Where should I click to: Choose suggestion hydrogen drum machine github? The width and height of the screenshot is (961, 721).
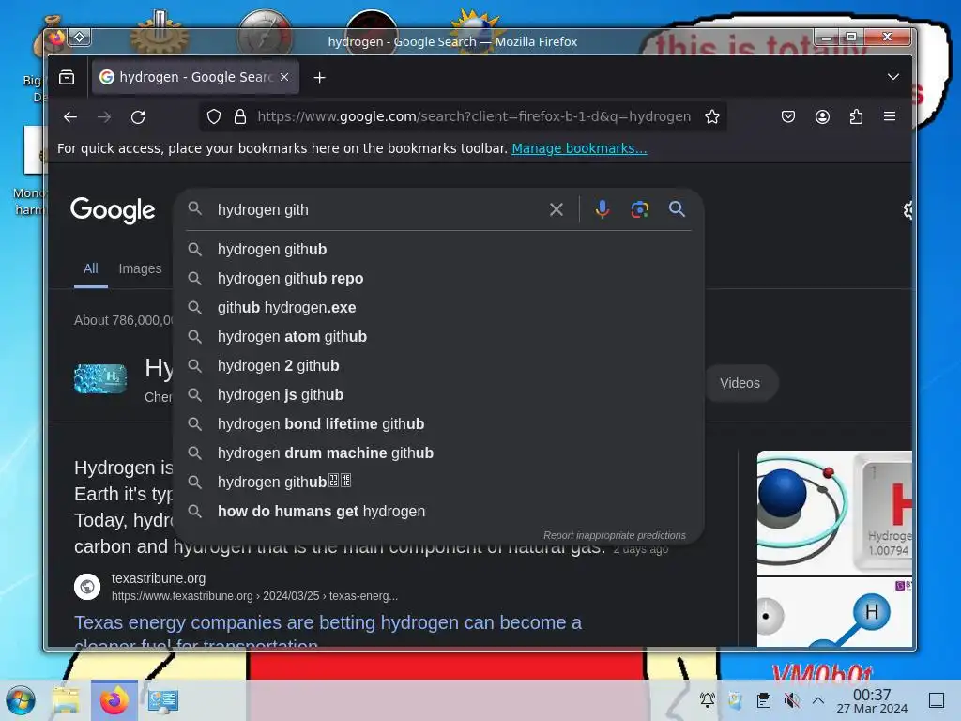coord(438,453)
